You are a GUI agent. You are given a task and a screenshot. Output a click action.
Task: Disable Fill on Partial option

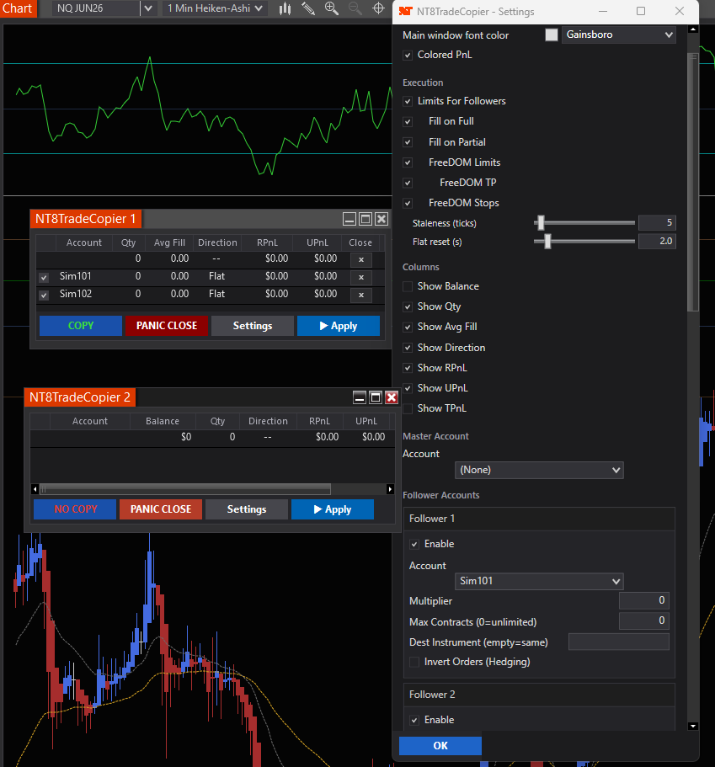[407, 142]
